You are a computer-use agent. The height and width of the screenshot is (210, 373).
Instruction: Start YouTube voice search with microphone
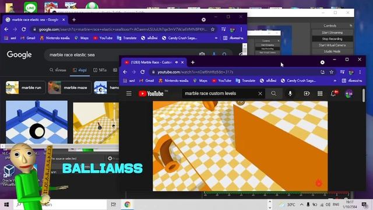tap(290, 93)
